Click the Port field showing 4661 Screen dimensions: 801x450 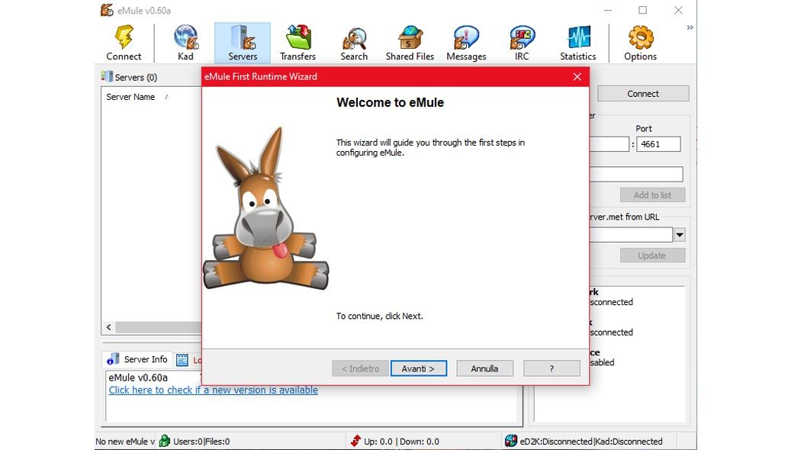[x=658, y=144]
